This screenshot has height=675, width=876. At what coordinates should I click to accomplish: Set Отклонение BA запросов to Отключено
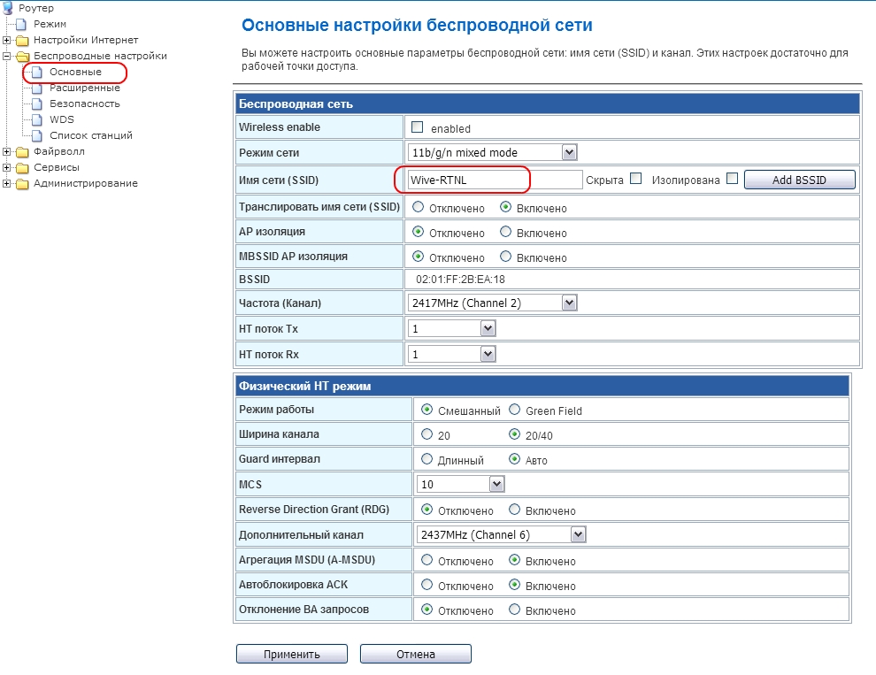(426, 609)
